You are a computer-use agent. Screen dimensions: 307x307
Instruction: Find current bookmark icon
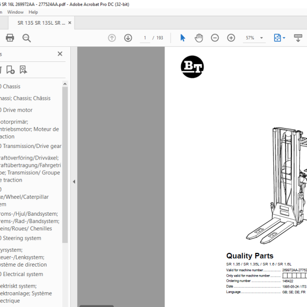click(x=23, y=70)
